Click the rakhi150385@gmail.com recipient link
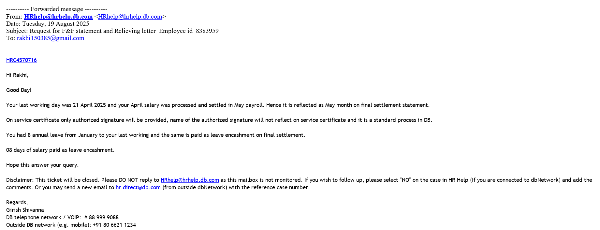Screen dimensions: 600x230 click(x=51, y=38)
